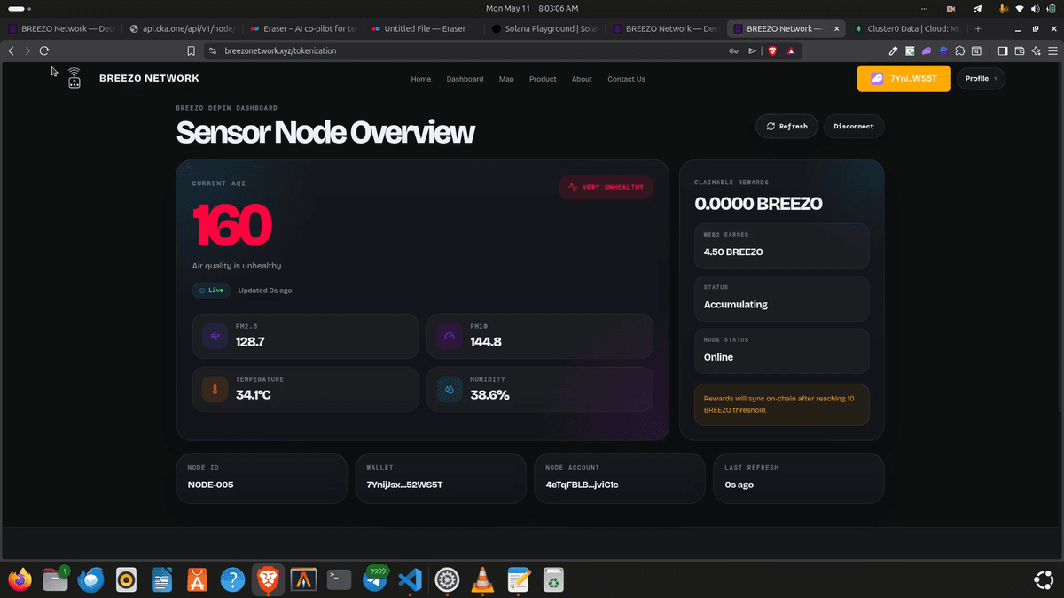Go to Home in the navigation bar
Viewport: 1064px width, 598px height.
pyautogui.click(x=421, y=79)
